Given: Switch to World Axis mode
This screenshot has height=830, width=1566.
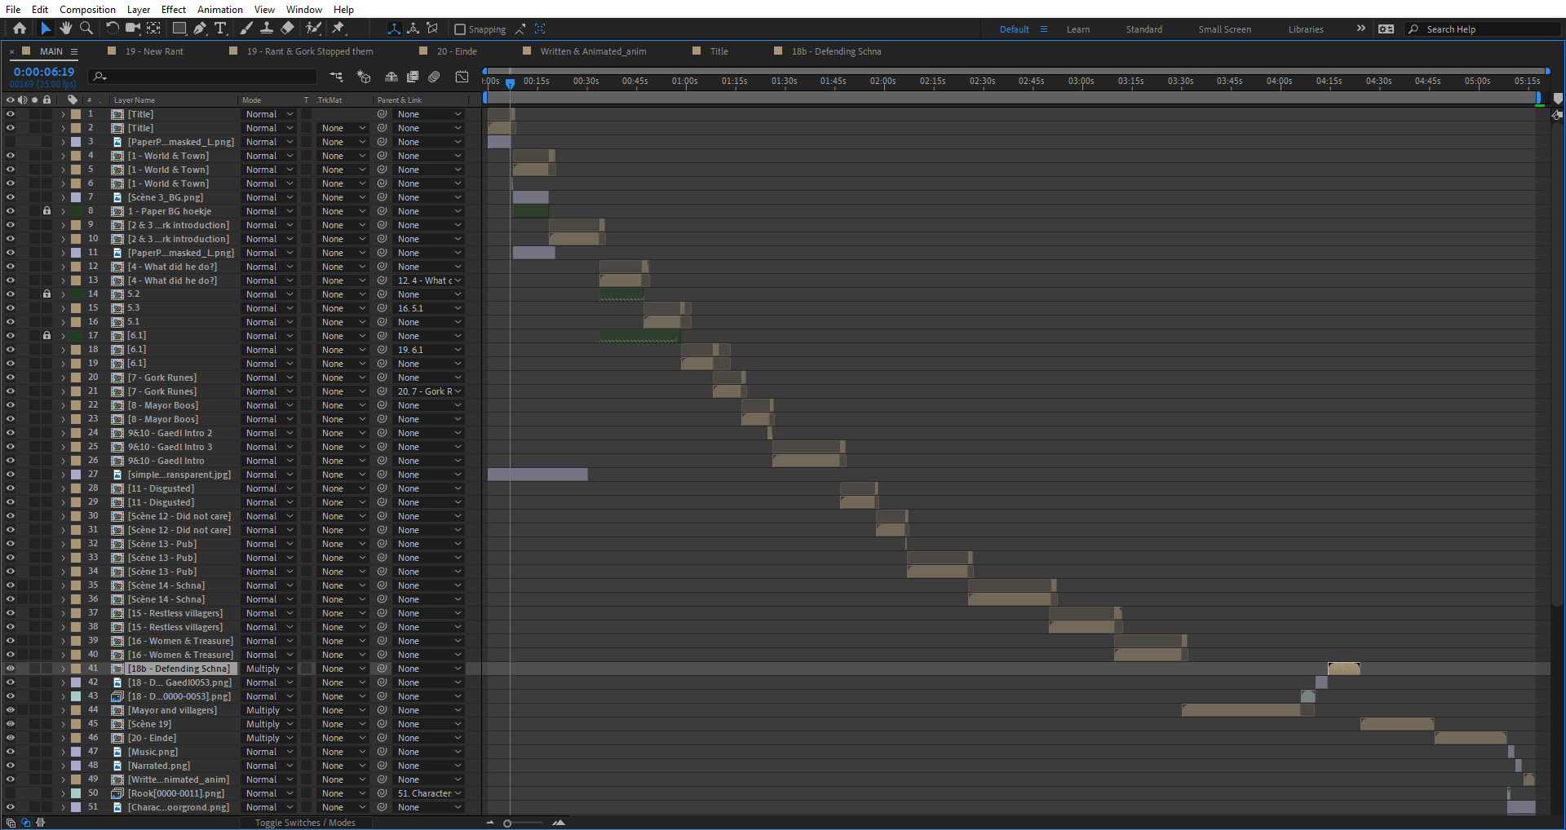Looking at the screenshot, I should [x=414, y=29].
